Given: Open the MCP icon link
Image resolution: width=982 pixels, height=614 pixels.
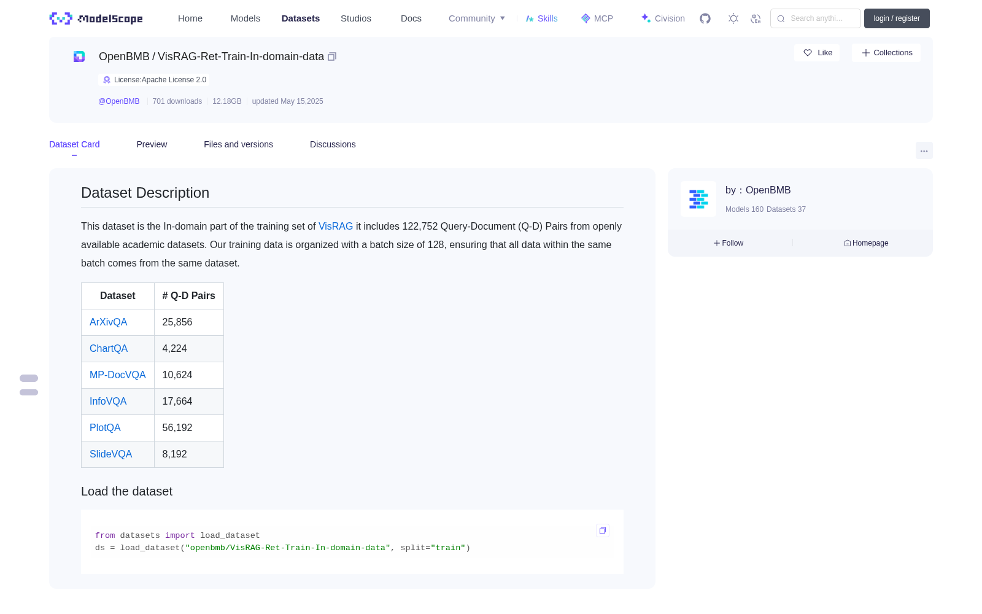Looking at the screenshot, I should [597, 18].
